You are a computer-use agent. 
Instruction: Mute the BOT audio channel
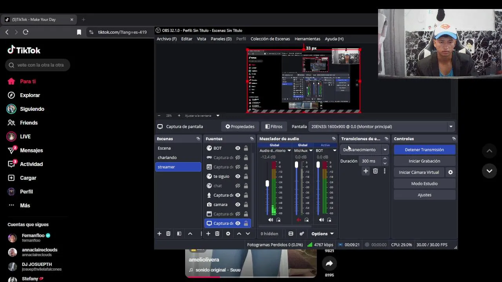322,220
